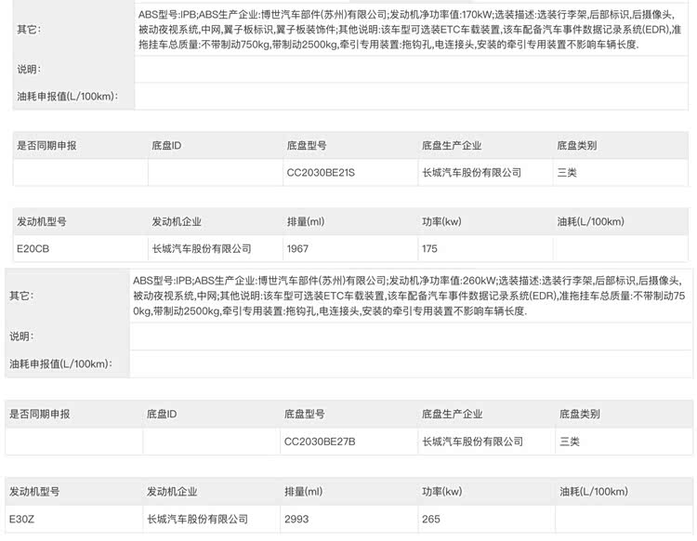Click the 底盘ID header in first table
Image resolution: width=697 pixels, height=541 pixels.
(166, 145)
